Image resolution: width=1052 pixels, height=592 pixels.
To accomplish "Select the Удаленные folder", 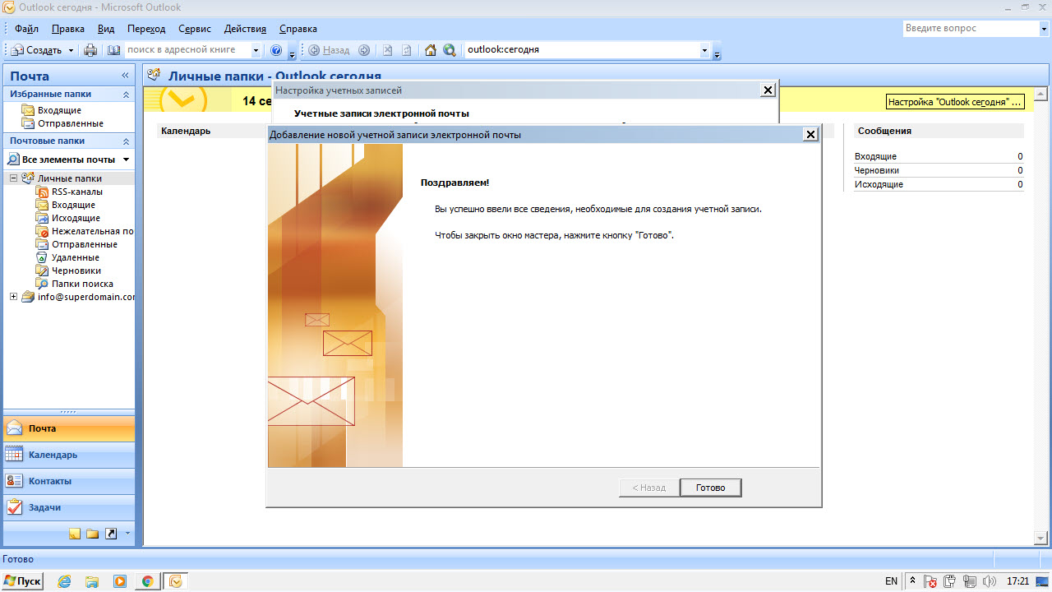I will [x=75, y=257].
